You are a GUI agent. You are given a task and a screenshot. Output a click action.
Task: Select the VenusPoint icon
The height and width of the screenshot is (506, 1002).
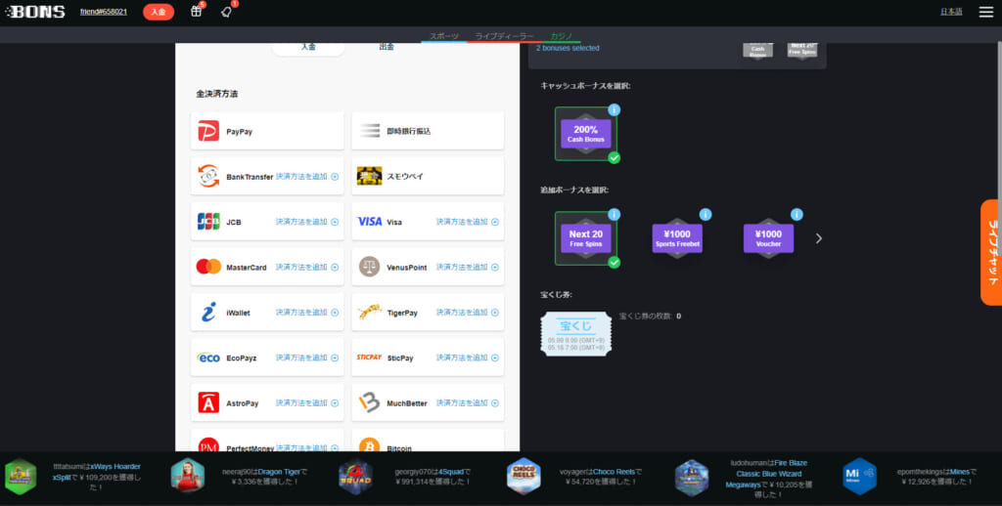[369, 267]
